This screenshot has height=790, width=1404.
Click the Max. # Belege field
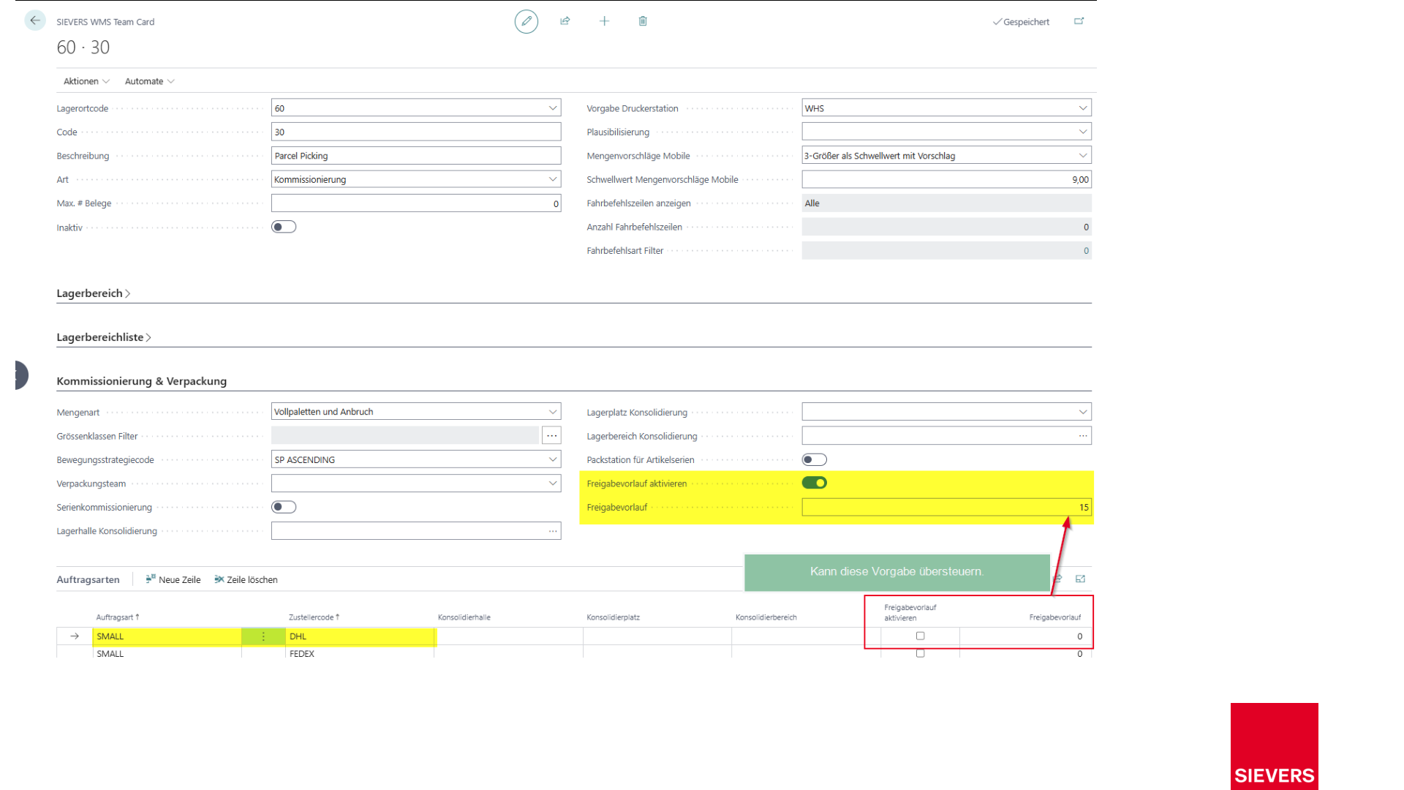(416, 203)
